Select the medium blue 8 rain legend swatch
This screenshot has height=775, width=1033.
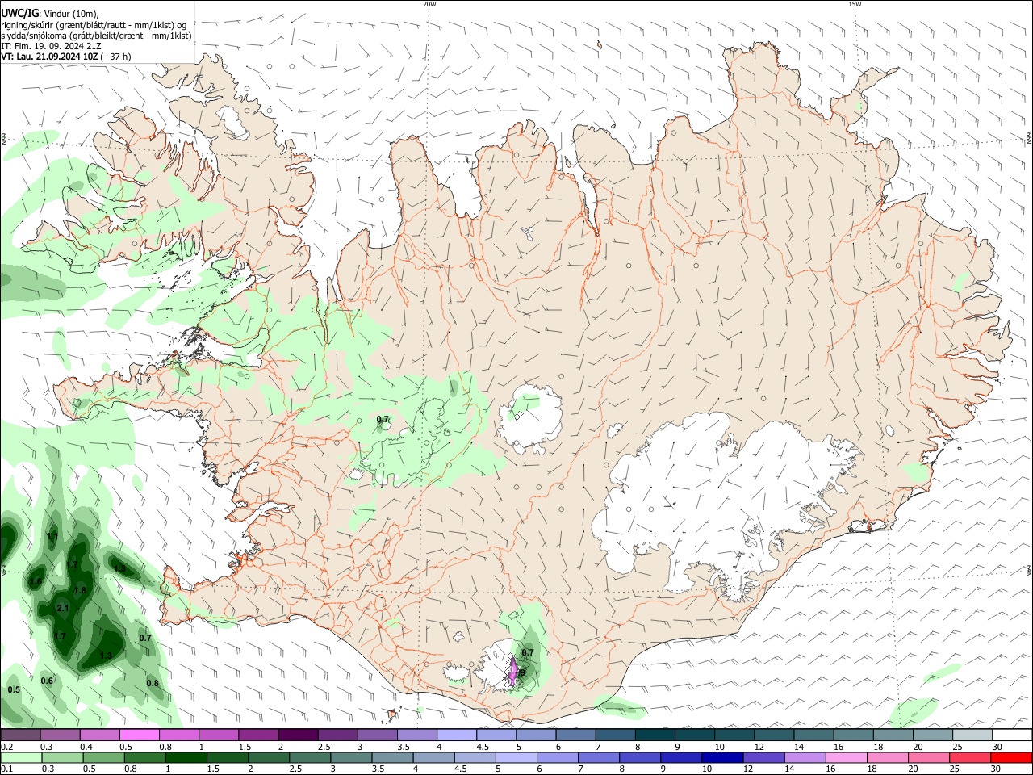pyautogui.click(x=640, y=757)
